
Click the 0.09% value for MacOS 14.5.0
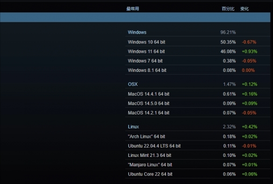pos(230,103)
